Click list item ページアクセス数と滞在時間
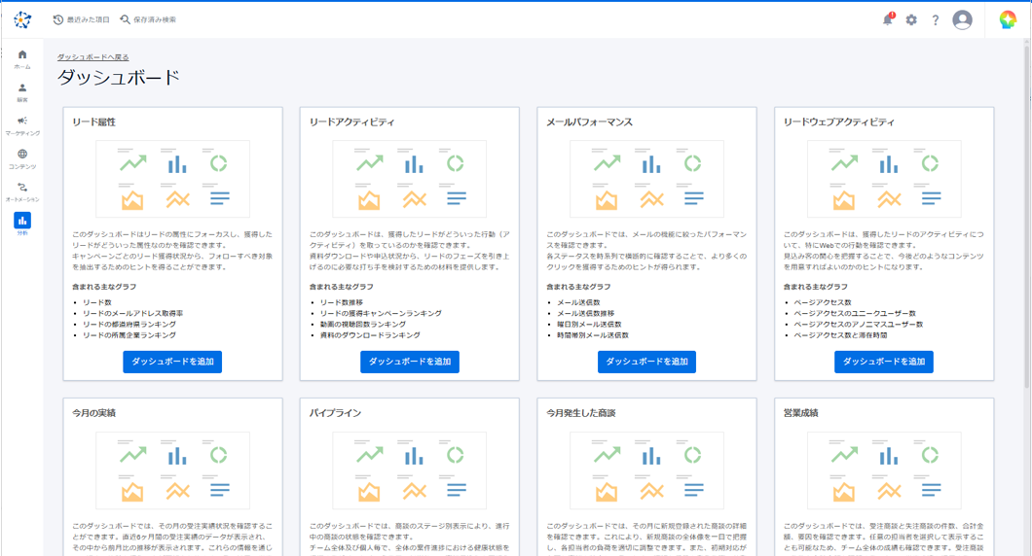The height and width of the screenshot is (556, 1032). [x=840, y=335]
